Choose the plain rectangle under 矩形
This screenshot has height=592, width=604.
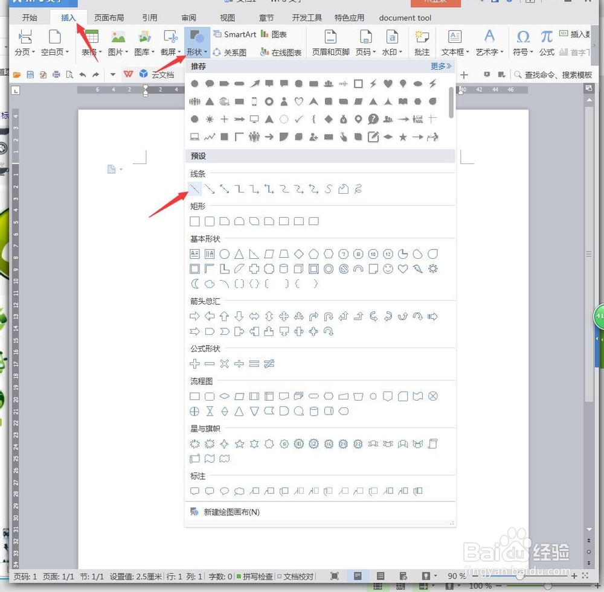coord(195,221)
